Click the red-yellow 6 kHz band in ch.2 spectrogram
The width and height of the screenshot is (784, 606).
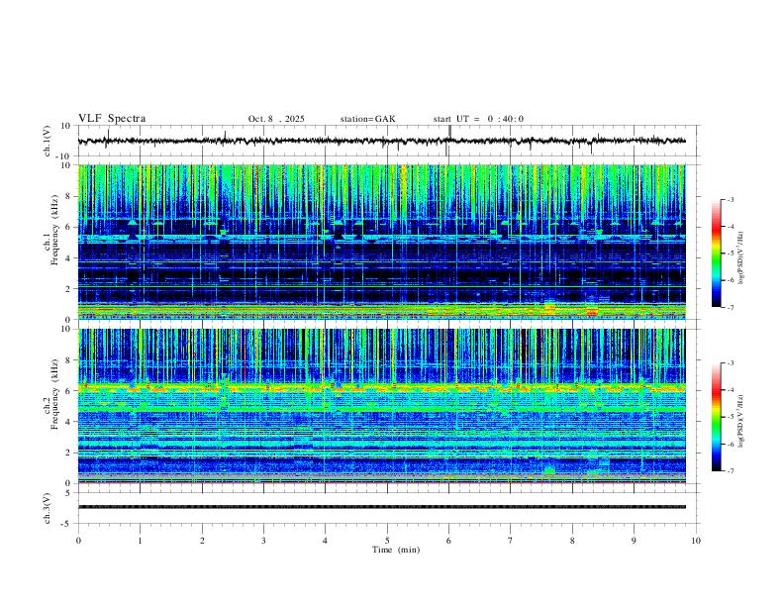pos(382,387)
